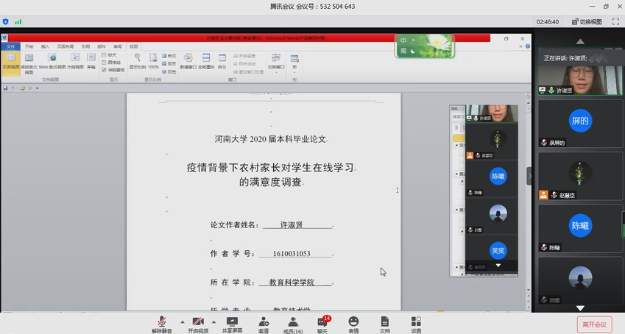The image size is (625, 334).
Task: Open the 文件 tab in shared Word
Action: 11,46
